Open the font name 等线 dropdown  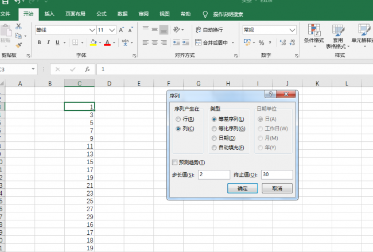tap(92, 30)
